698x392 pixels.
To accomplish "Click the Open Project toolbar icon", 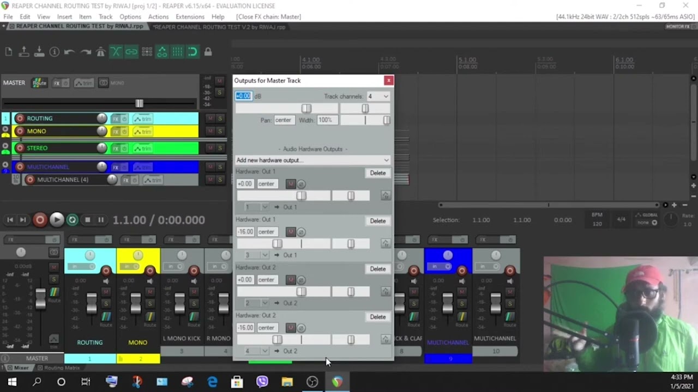I will pos(23,52).
